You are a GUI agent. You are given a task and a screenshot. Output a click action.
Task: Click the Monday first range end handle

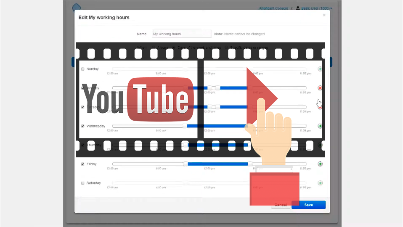tap(210, 88)
